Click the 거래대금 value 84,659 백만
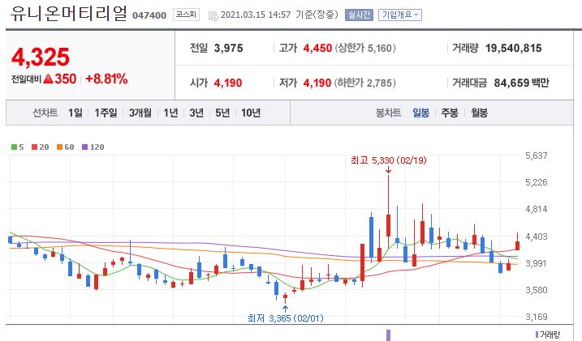Screen dimensions: 582x341 (521, 83)
